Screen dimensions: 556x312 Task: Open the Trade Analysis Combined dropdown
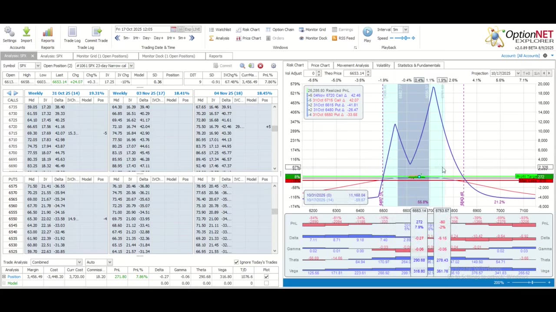coord(79,262)
